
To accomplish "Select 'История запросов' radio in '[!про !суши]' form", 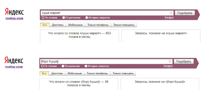I will click(86, 66).
